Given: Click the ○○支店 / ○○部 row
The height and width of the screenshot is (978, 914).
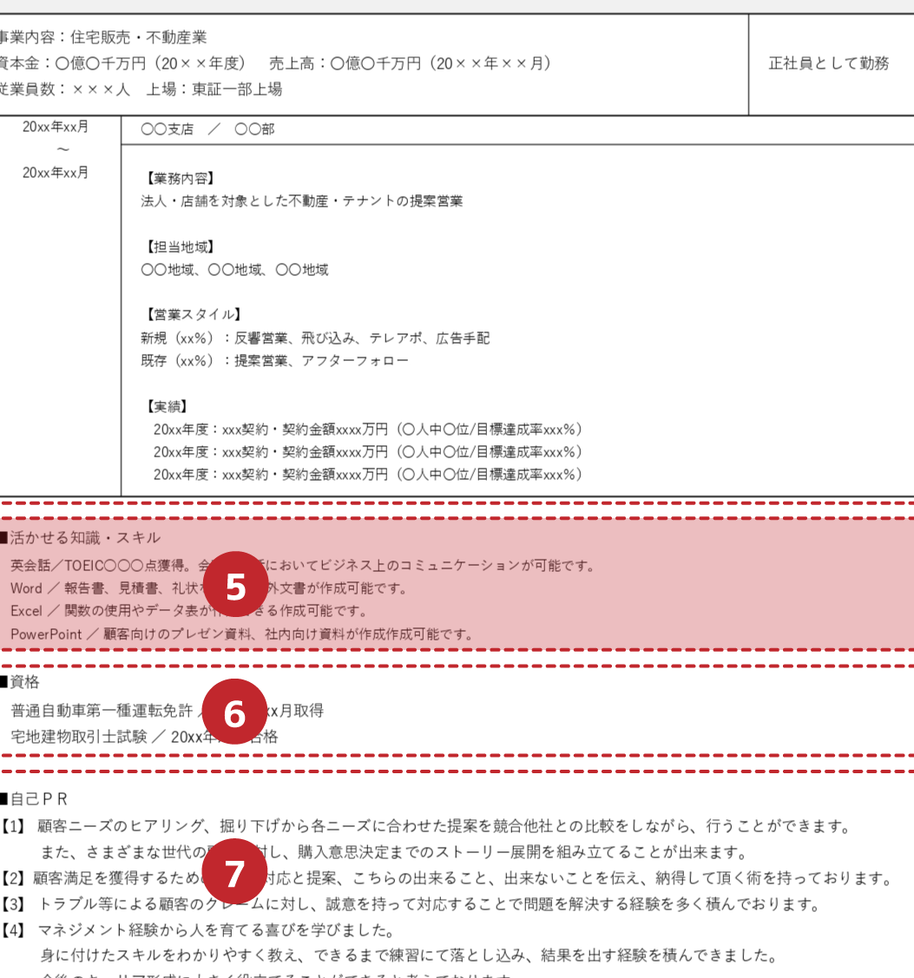Looking at the screenshot, I should coord(207,129).
